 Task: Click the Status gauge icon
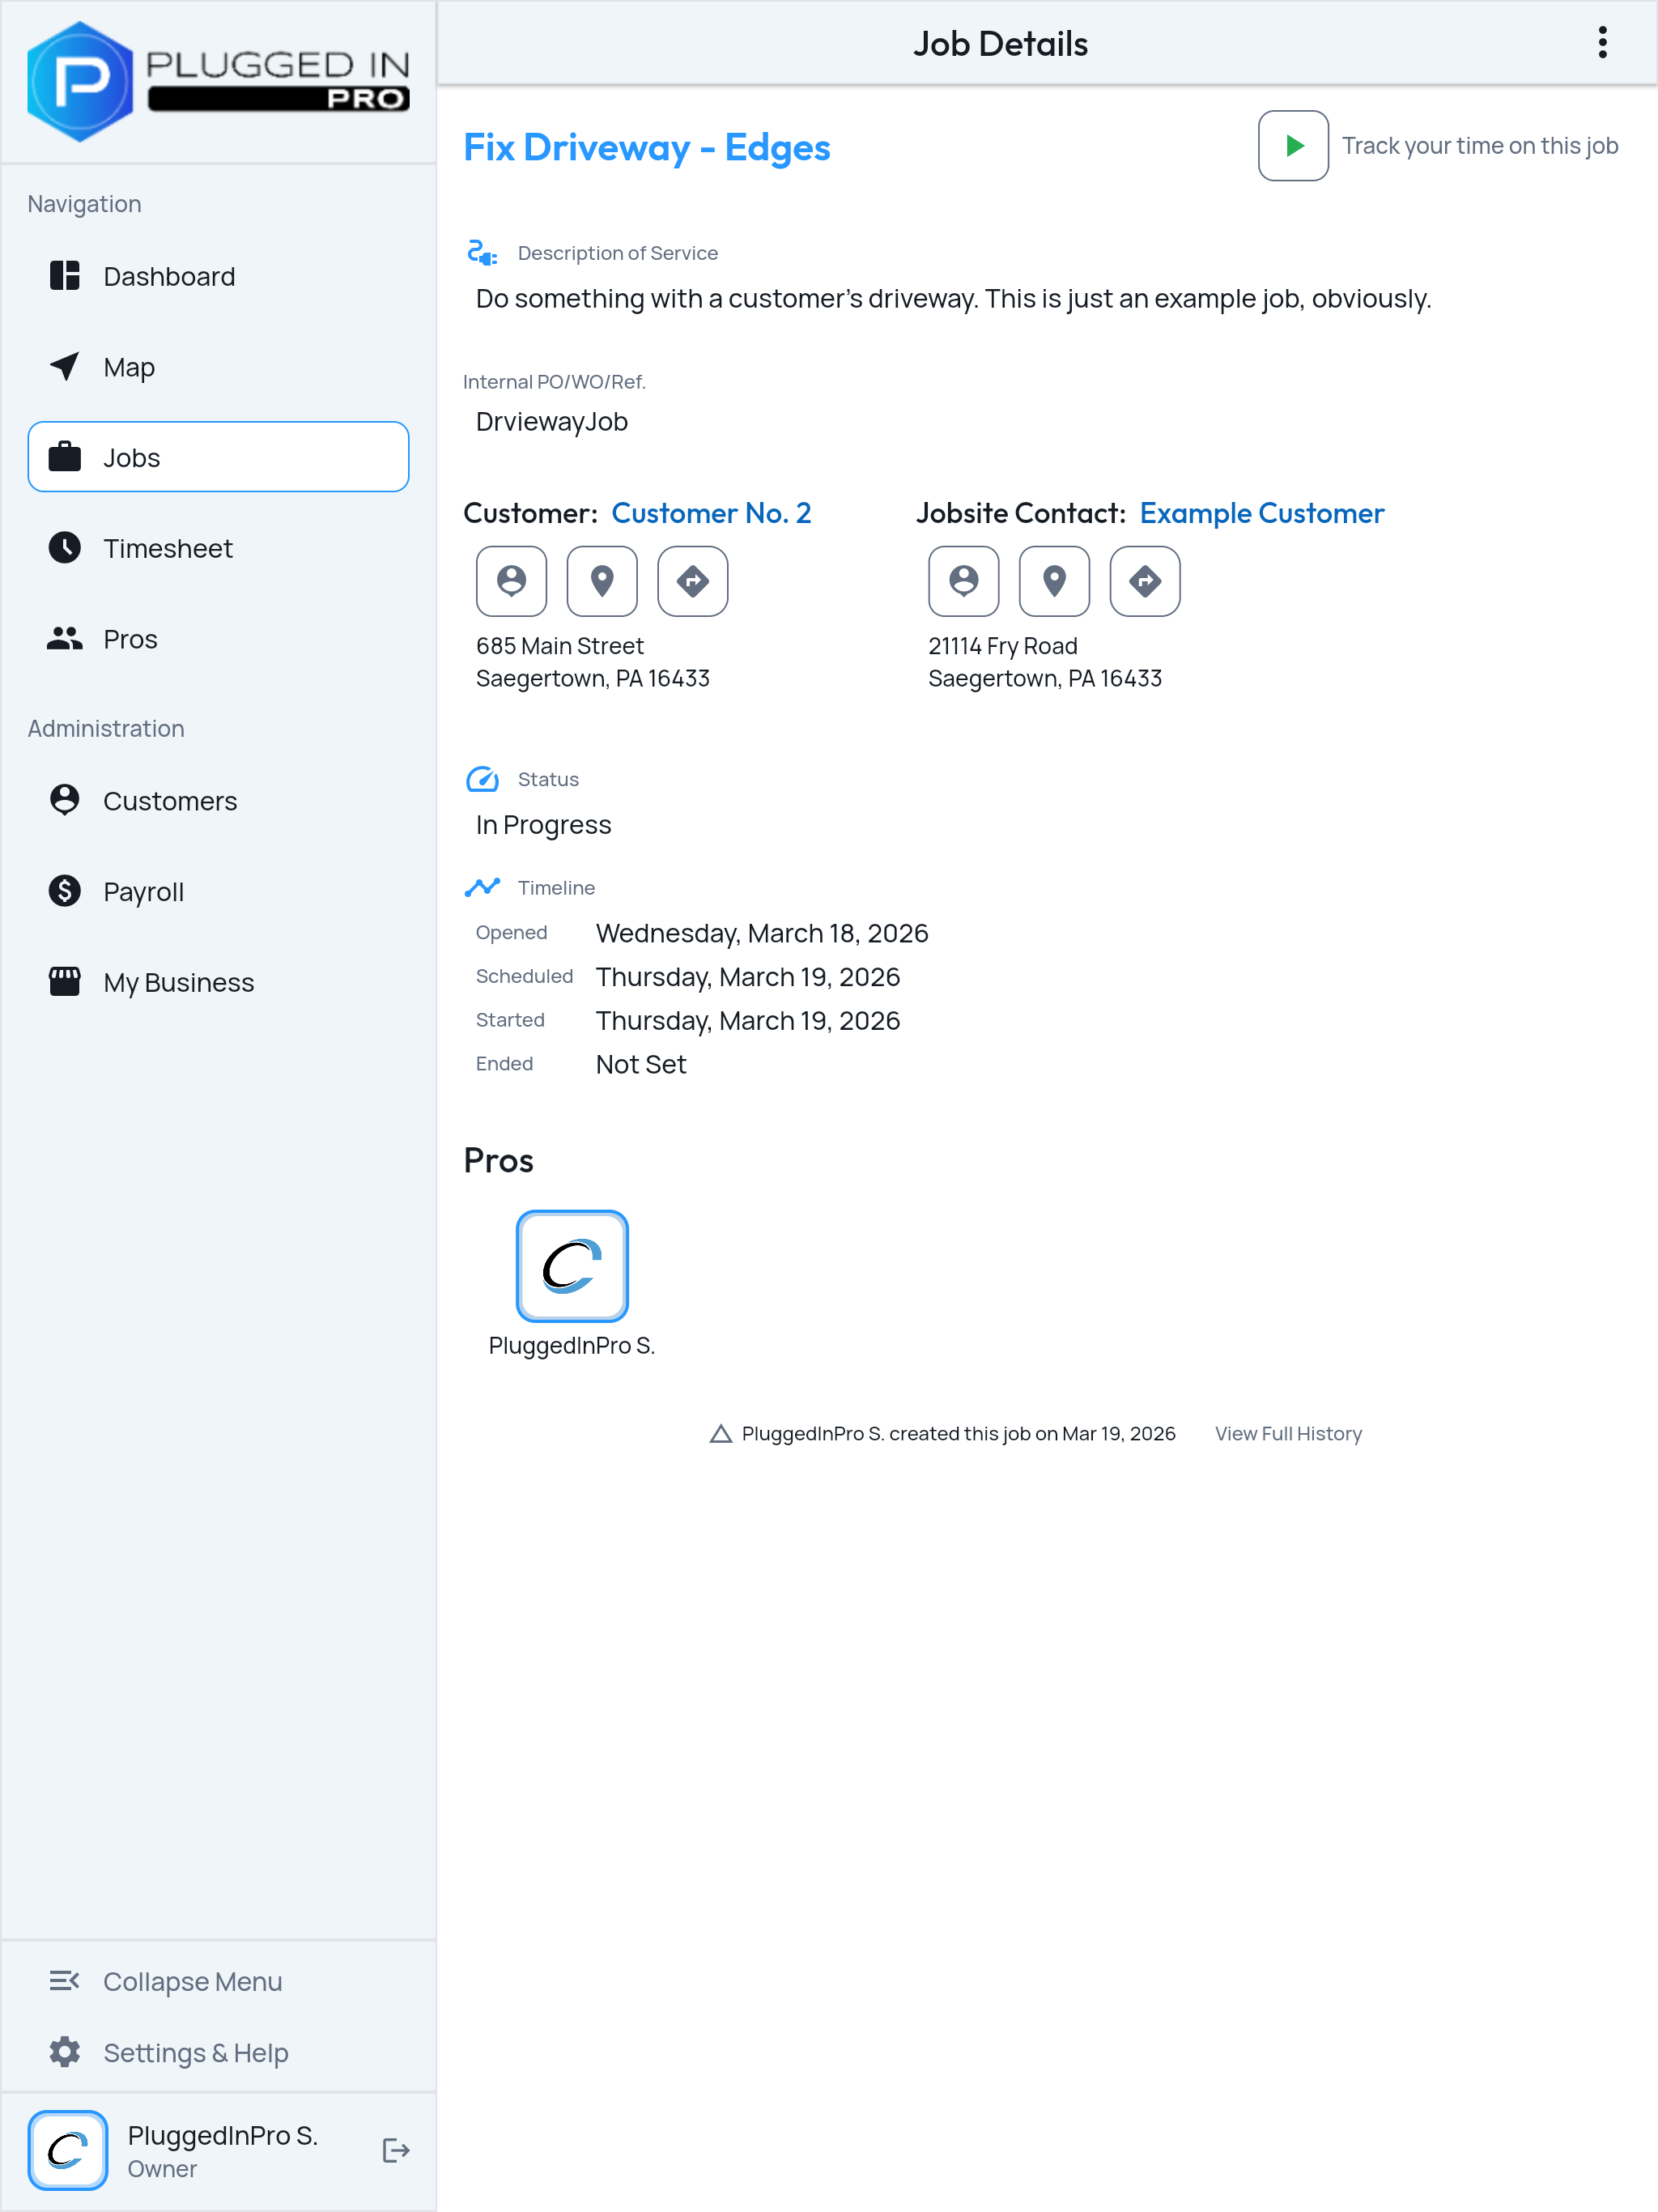coord(482,779)
